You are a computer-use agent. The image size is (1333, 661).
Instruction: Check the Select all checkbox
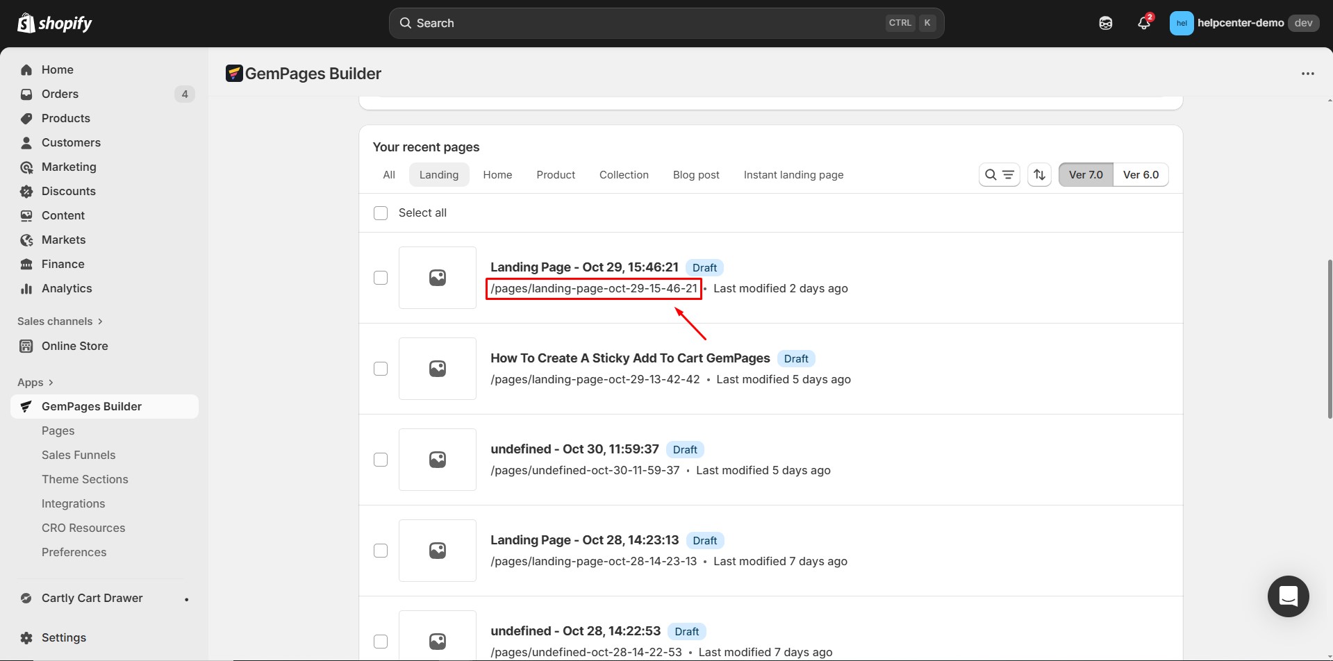tap(381, 213)
